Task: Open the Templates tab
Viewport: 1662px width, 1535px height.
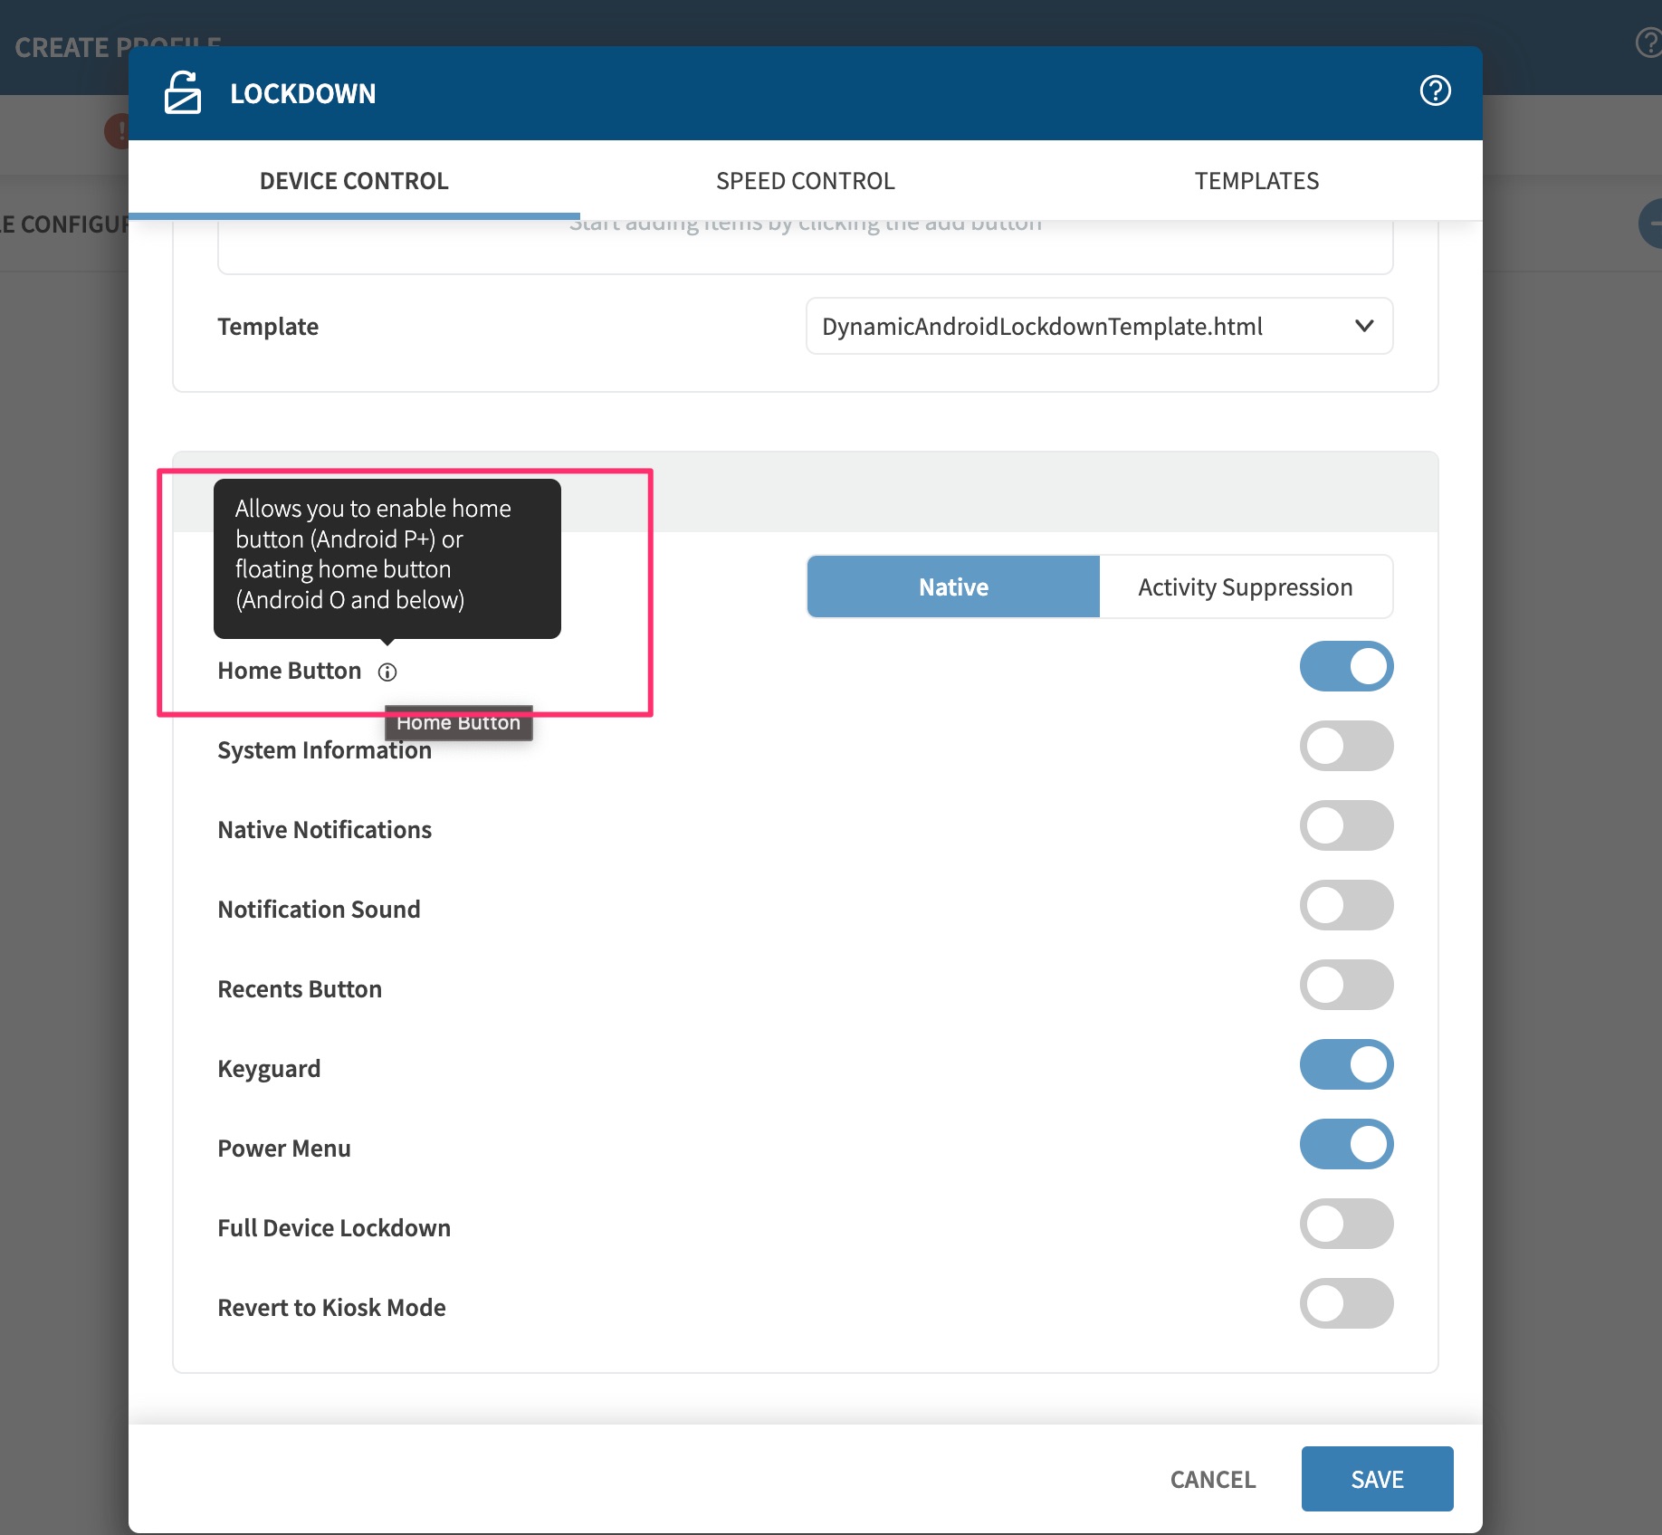Action: tap(1256, 181)
